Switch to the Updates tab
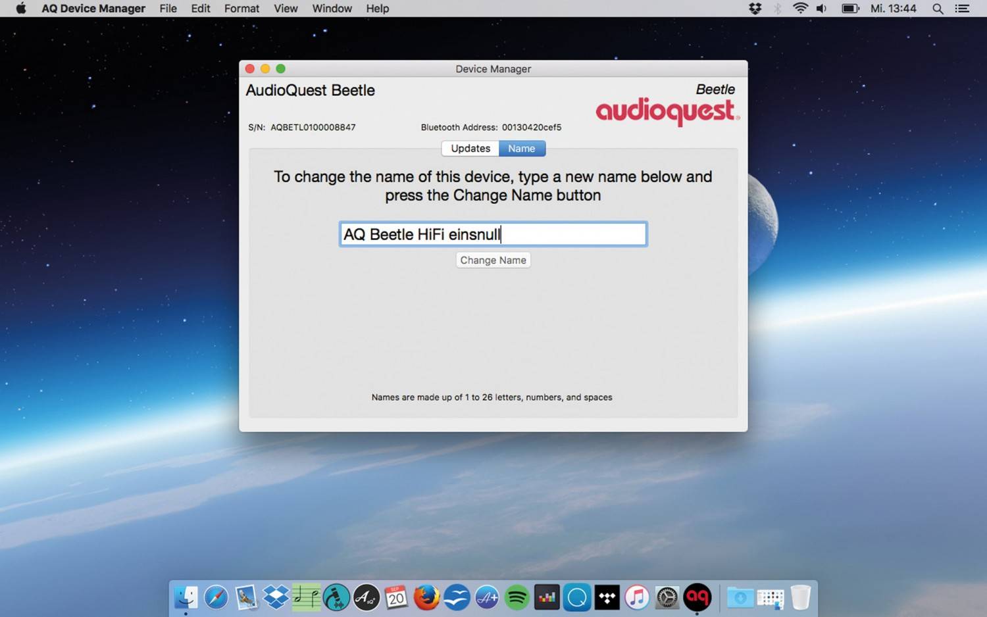The height and width of the screenshot is (617, 987). [x=470, y=149]
